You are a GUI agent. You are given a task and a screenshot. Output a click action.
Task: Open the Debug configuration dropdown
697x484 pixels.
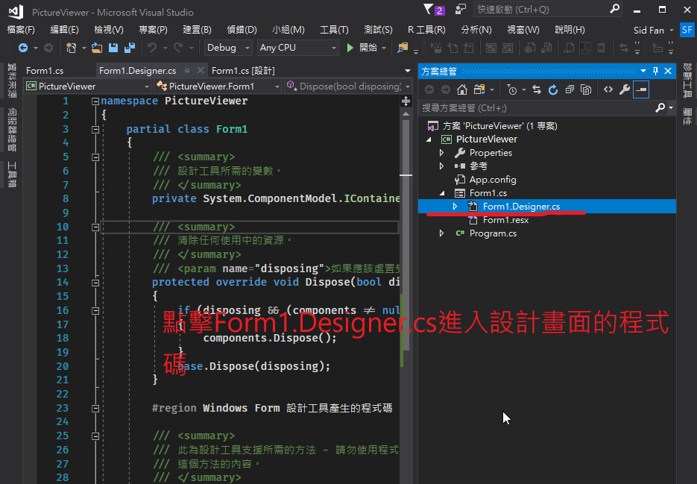click(x=229, y=48)
